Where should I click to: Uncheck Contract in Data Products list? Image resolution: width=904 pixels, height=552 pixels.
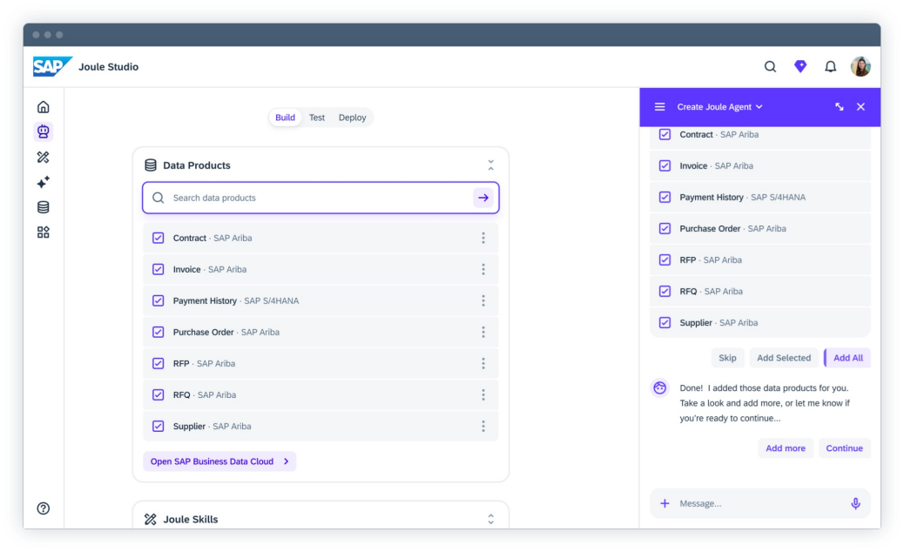tap(158, 238)
